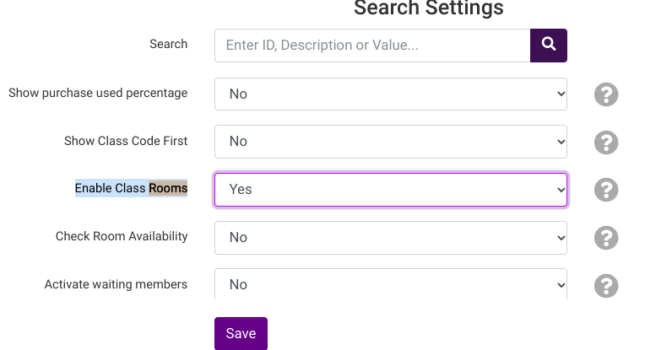Expand the Show purchase used percentage dropdown
The image size is (645, 350).
(390, 94)
